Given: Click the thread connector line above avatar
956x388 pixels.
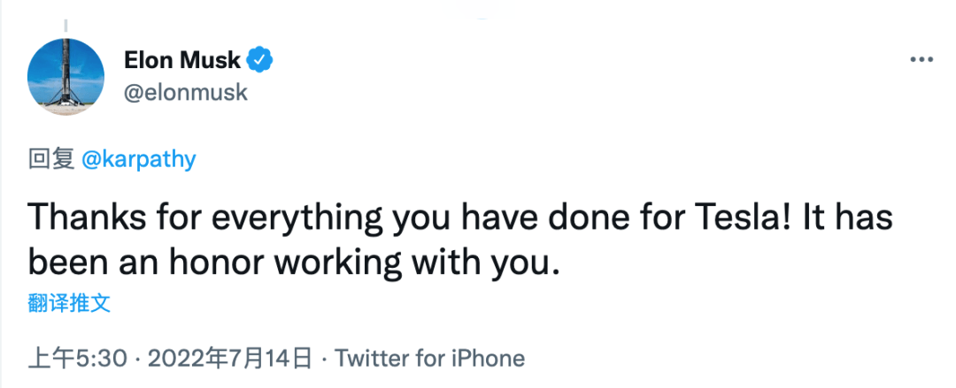Looking at the screenshot, I should point(66,25).
